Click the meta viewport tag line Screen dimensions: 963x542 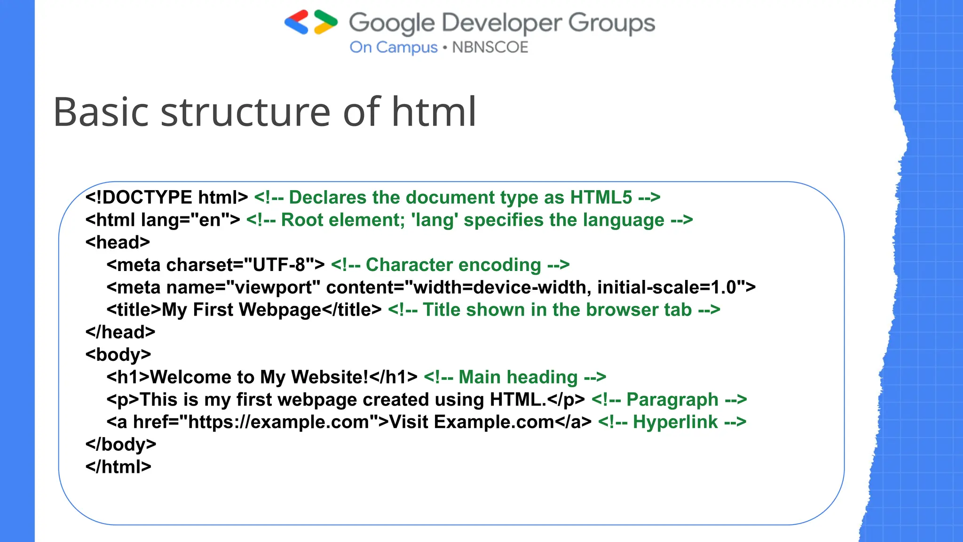(431, 287)
